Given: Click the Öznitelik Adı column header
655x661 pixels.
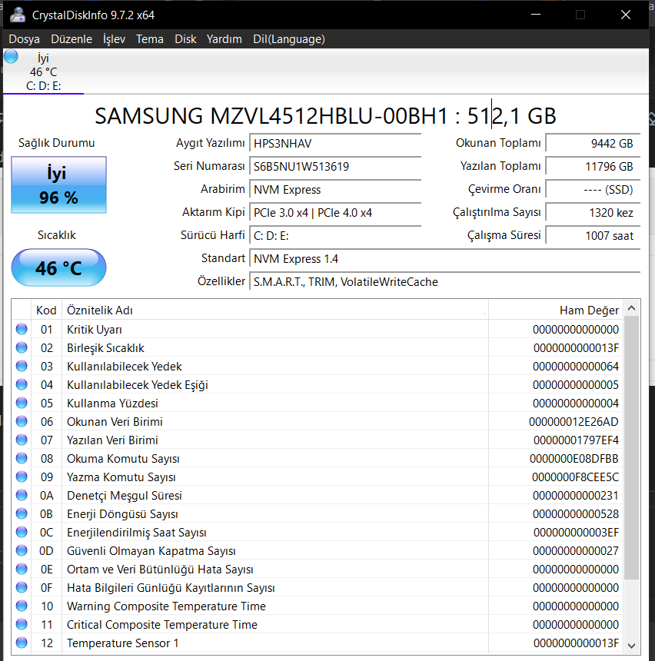Looking at the screenshot, I should 275,311.
